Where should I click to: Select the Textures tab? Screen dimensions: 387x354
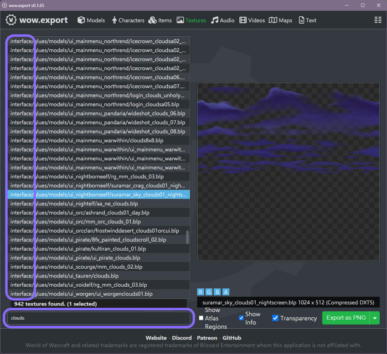[x=191, y=20]
